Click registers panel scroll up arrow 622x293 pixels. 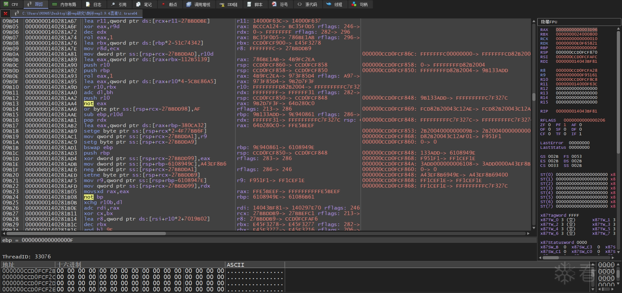pos(618,29)
